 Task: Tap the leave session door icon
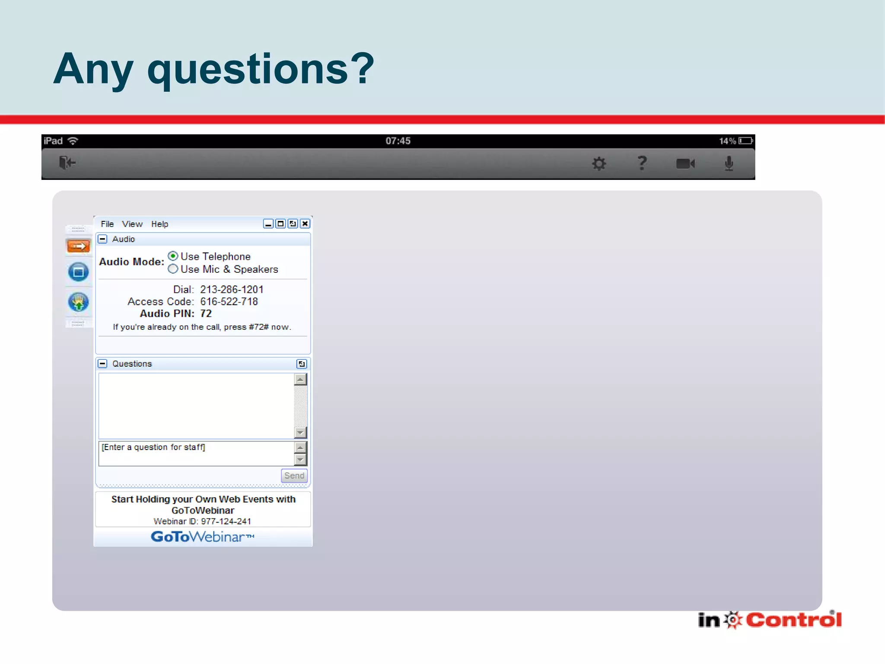[x=67, y=163]
